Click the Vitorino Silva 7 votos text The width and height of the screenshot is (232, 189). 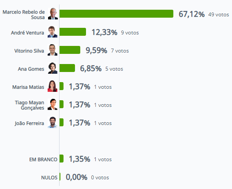tap(120, 51)
